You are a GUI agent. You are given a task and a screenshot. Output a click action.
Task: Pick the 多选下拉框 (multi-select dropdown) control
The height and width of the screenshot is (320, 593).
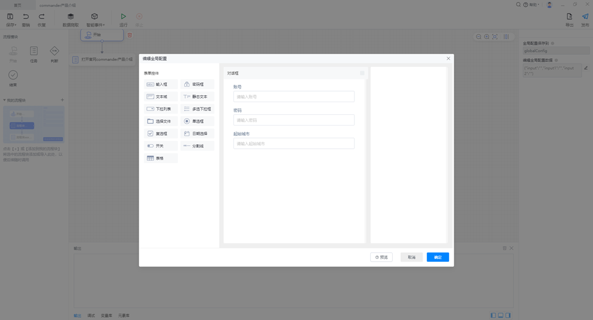(x=197, y=109)
